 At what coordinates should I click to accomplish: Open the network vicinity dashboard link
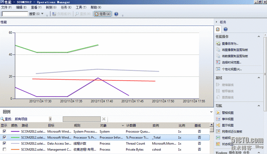[232, 132]
